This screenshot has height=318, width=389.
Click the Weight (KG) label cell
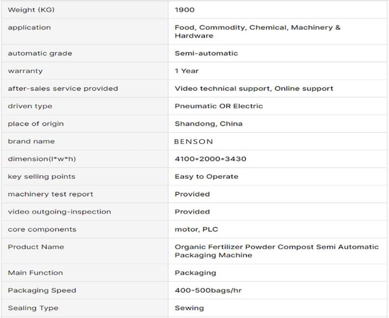pos(31,10)
